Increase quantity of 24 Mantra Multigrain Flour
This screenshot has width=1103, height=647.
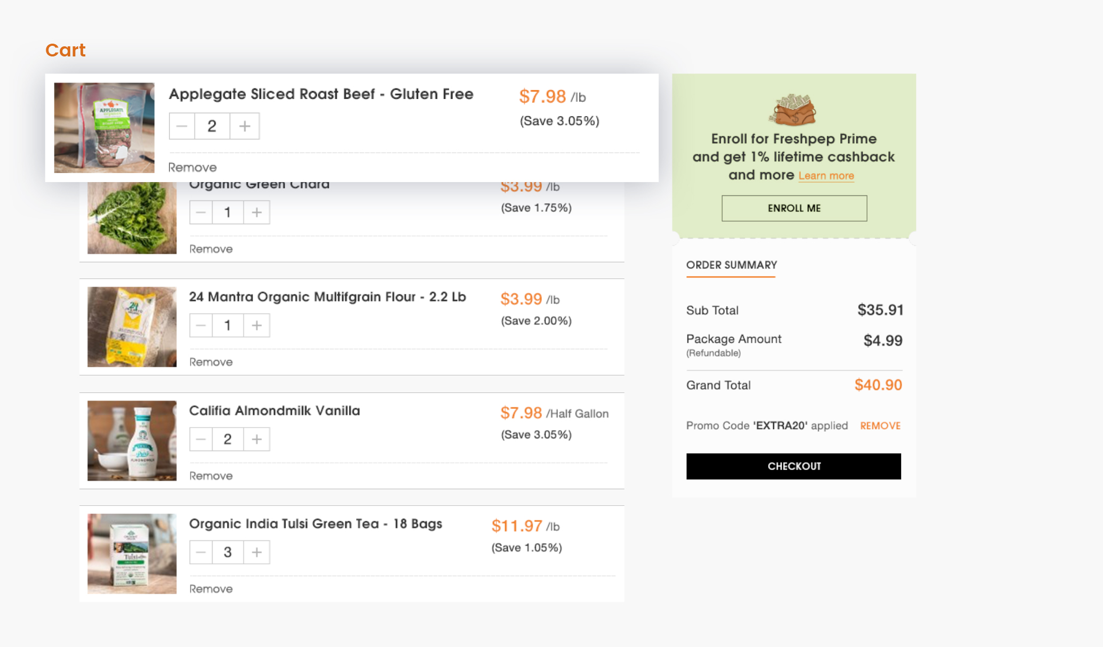point(257,325)
